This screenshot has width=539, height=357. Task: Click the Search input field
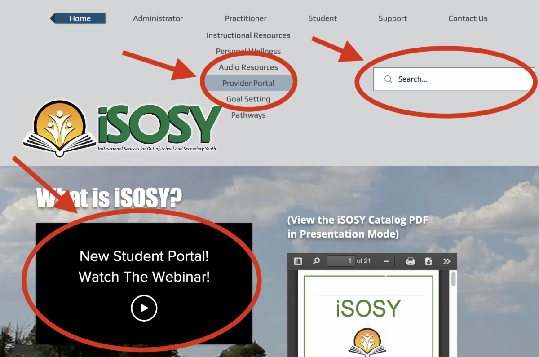[454, 79]
